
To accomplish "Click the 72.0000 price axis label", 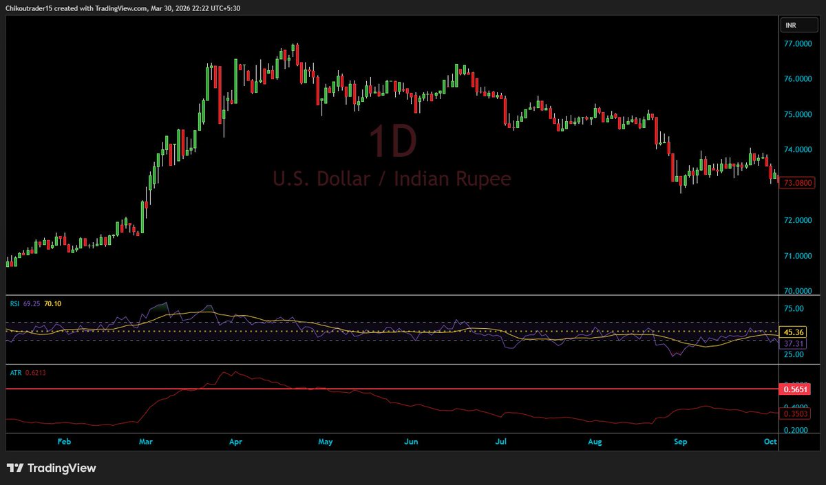I will 797,220.
